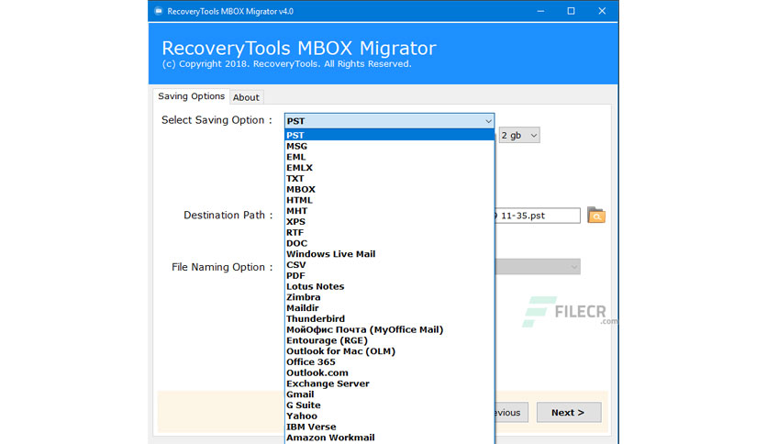Open the File Naming Option dropdown
The width and height of the screenshot is (767, 444).
pyautogui.click(x=538, y=267)
